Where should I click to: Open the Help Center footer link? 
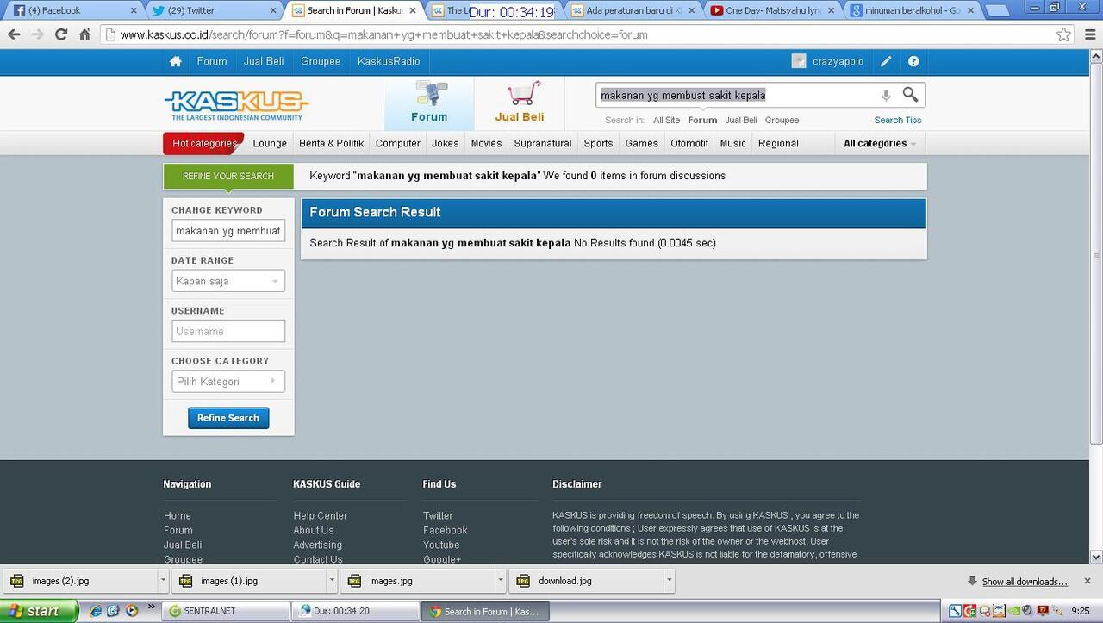[x=321, y=516]
